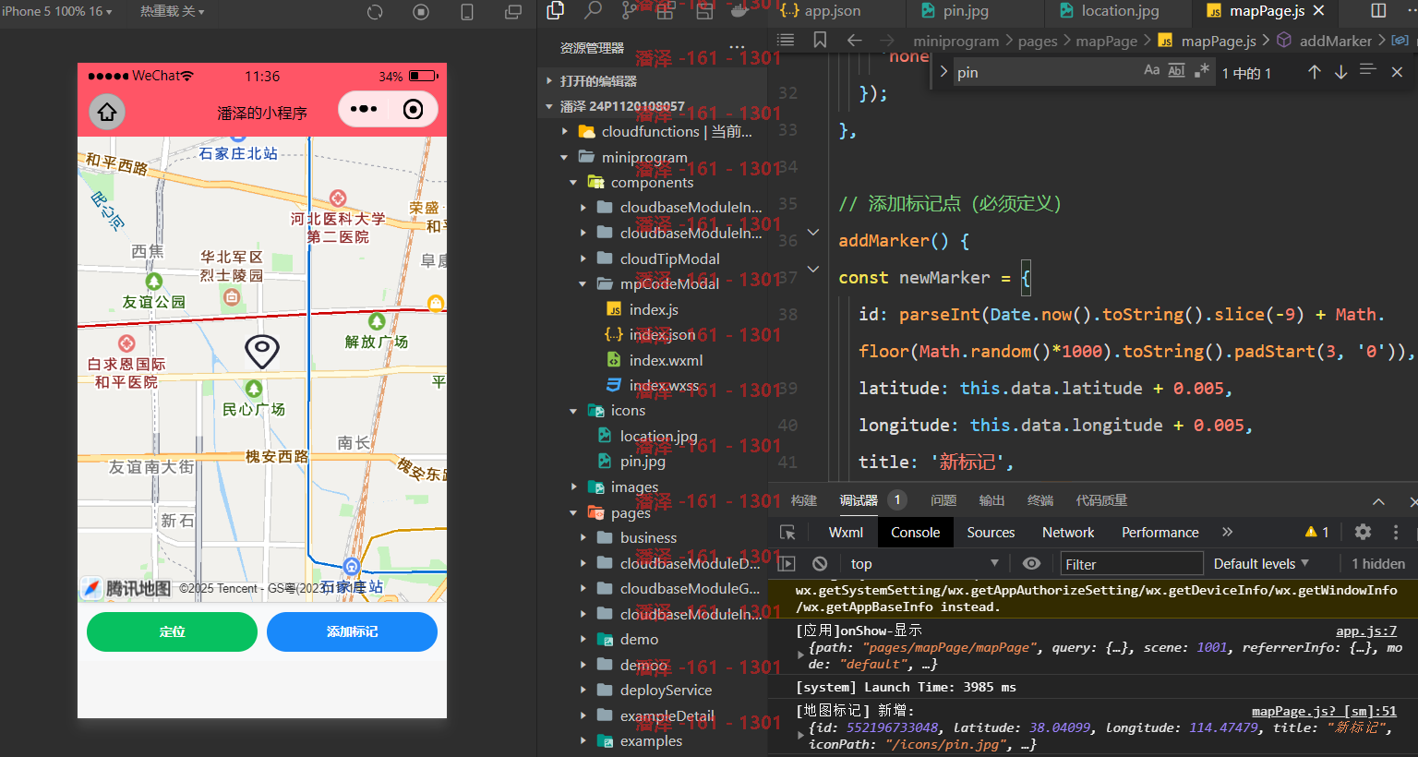Click the simulator stop icon

pos(421,12)
